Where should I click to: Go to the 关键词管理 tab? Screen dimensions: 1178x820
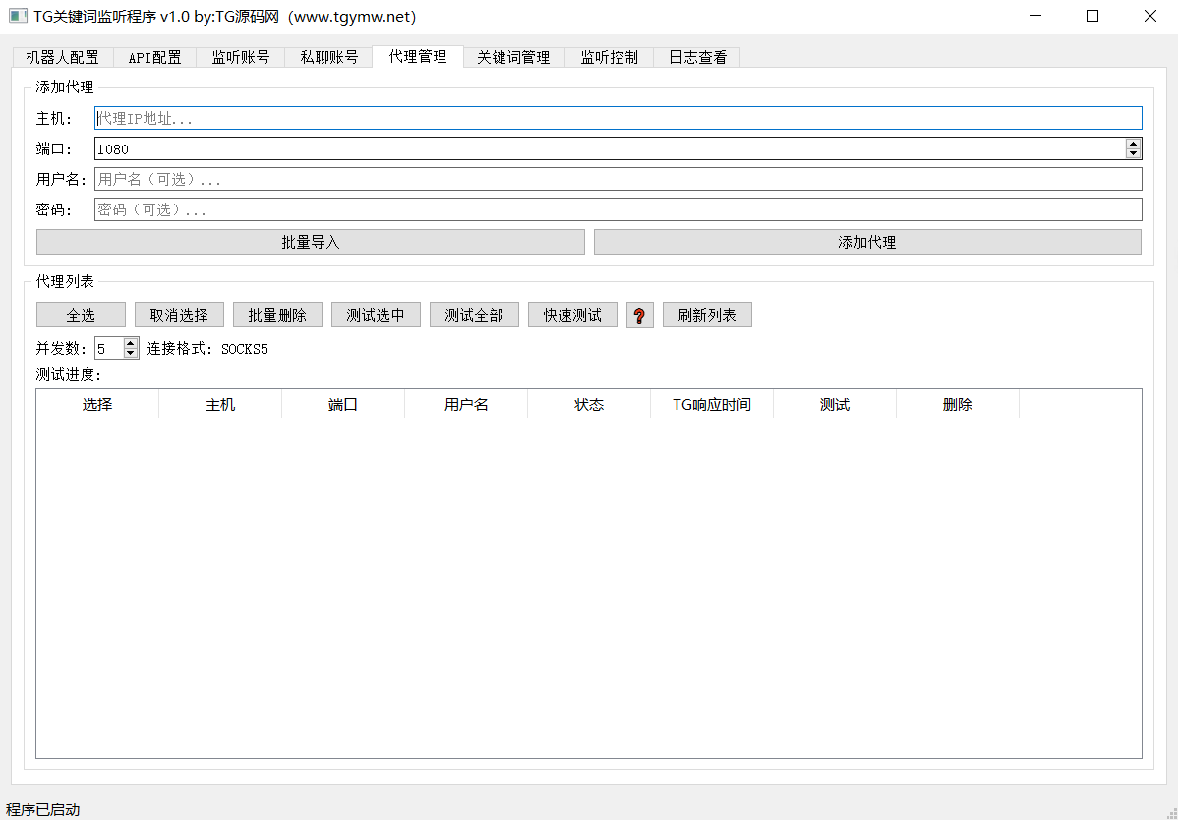(513, 57)
